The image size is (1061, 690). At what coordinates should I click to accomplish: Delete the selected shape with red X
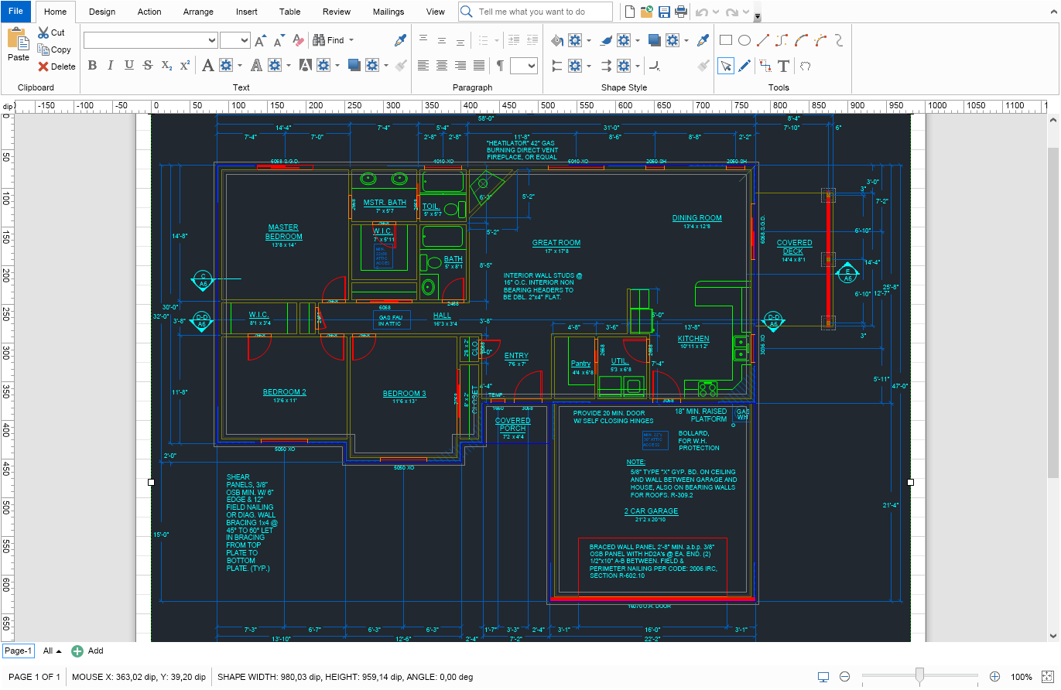(56, 67)
